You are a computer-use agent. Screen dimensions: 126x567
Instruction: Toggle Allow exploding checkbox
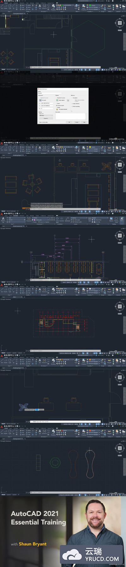click(72, 106)
